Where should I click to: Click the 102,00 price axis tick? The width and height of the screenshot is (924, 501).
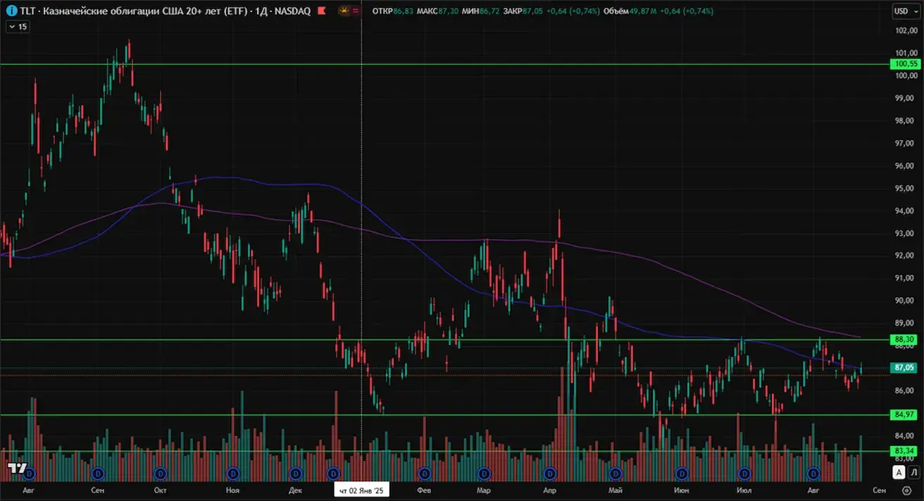coord(905,31)
